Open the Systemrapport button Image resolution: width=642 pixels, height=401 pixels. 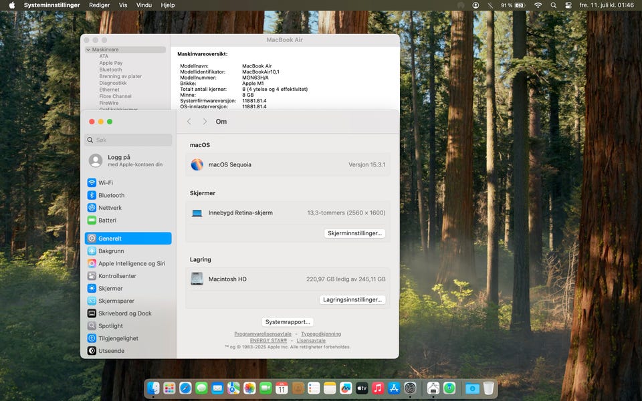(x=288, y=322)
